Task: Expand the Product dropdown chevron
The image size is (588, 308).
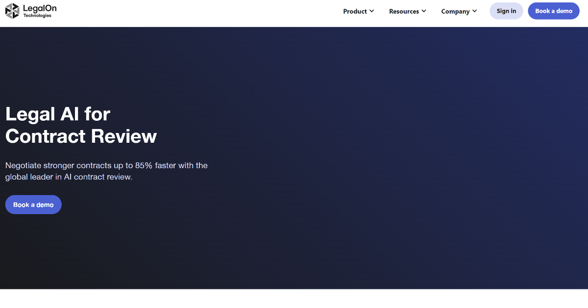Action: coord(371,11)
